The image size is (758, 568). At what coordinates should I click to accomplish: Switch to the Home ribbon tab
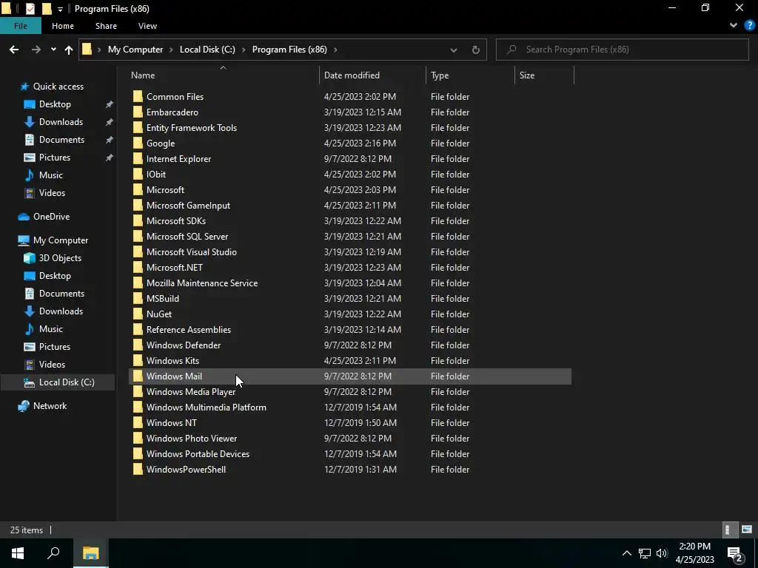coord(63,26)
